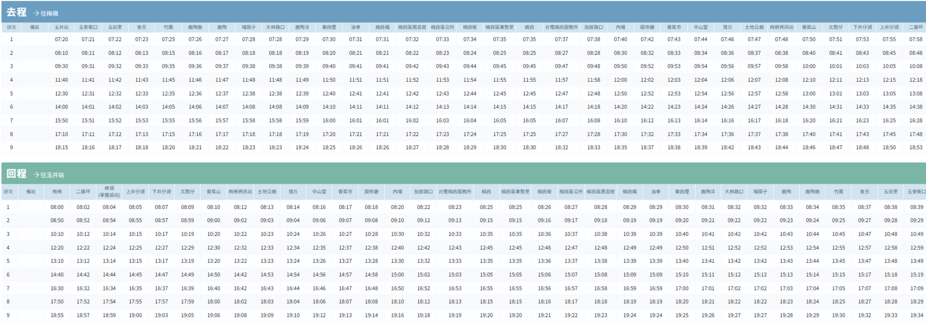Click the 往梅嶺 direction label
This screenshot has height=322, width=926.
(x=49, y=13)
